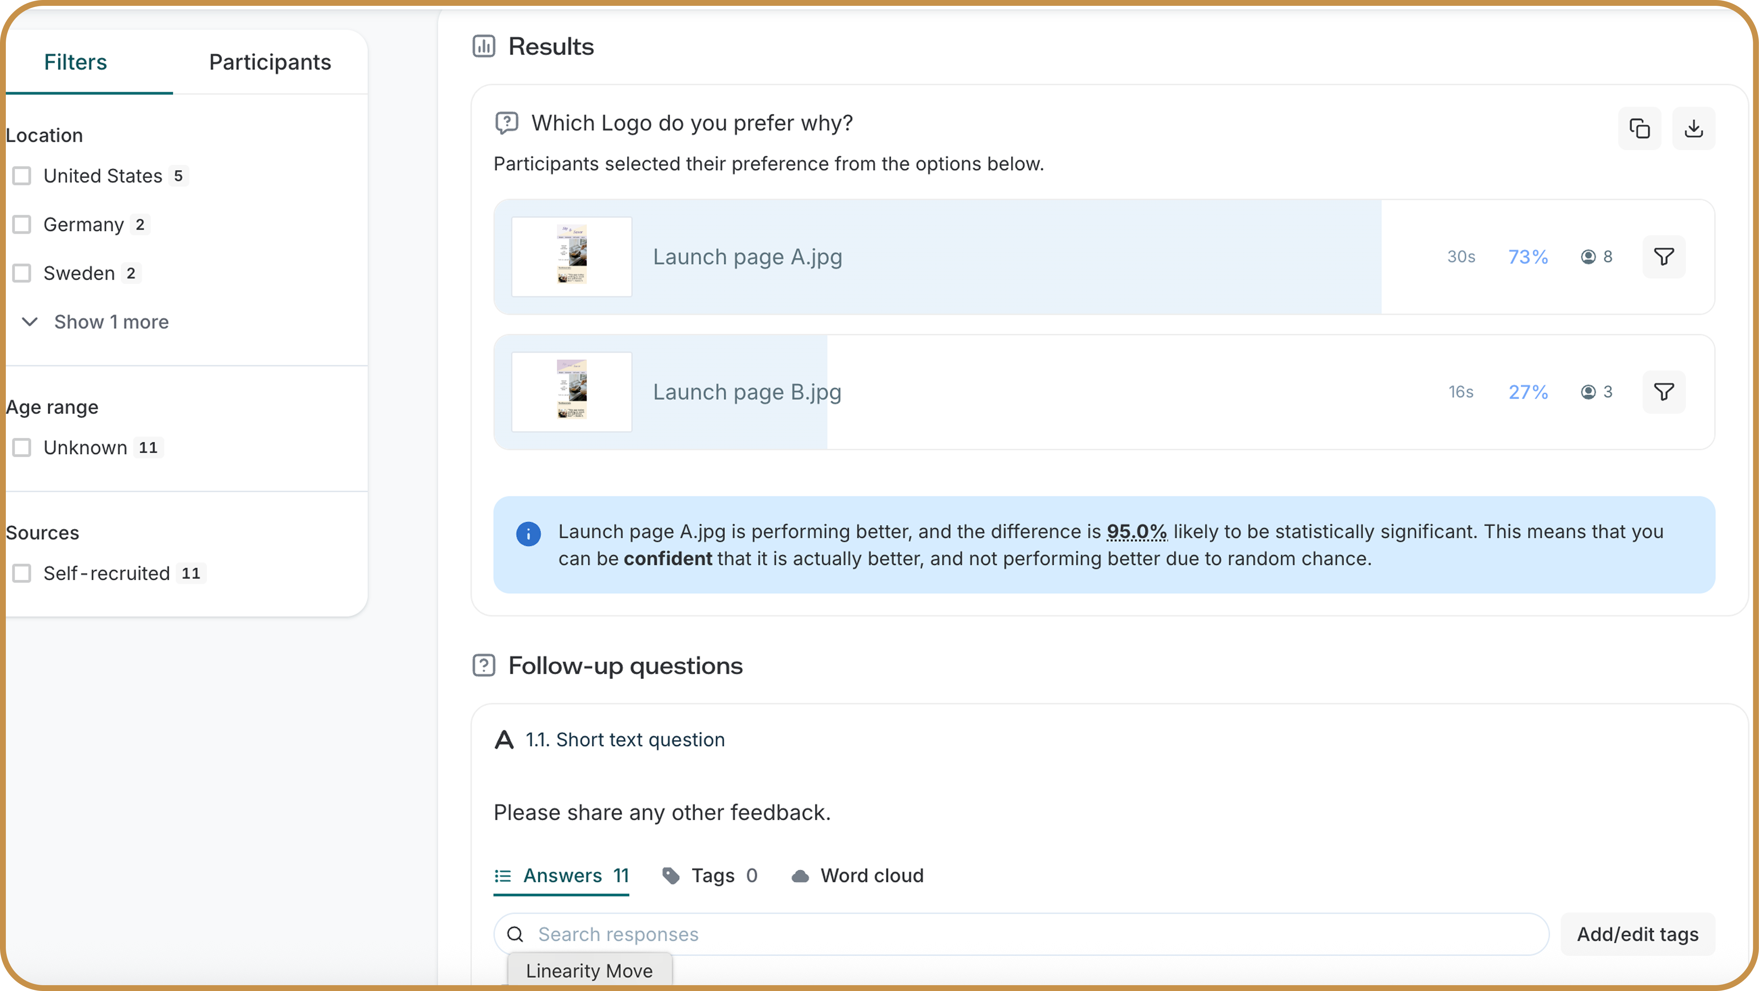The height and width of the screenshot is (991, 1759).
Task: Filter by Launch page A.jpg responses
Action: coord(1663,257)
